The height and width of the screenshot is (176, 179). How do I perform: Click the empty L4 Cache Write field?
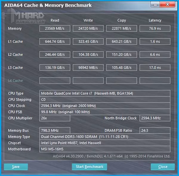(x=88, y=81)
